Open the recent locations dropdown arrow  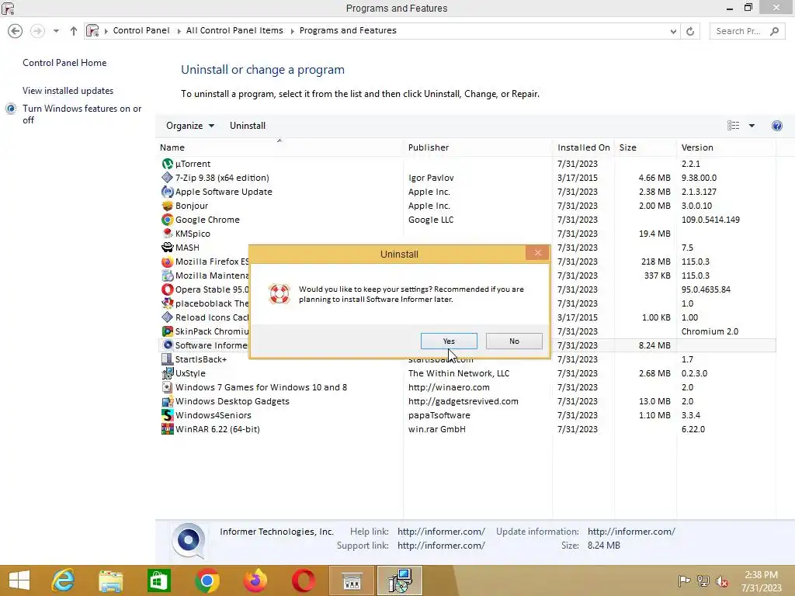point(56,31)
